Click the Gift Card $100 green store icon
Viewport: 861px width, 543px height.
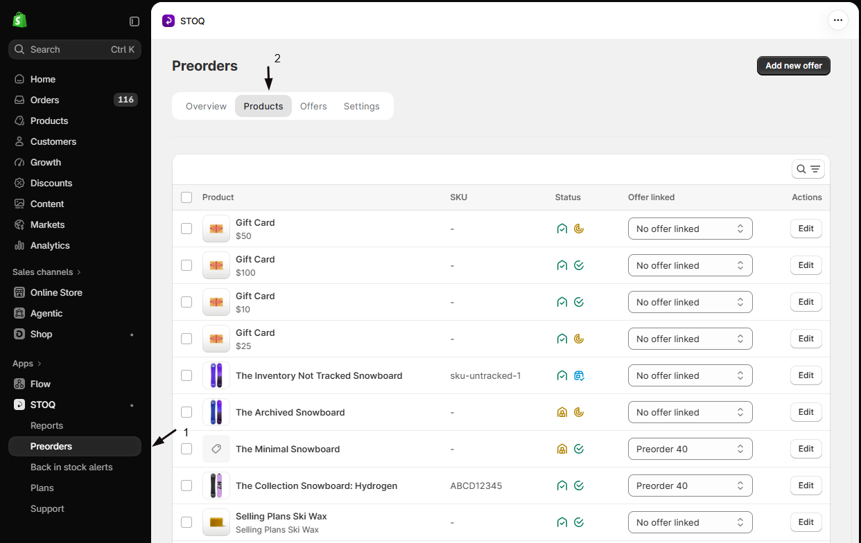pyautogui.click(x=562, y=265)
